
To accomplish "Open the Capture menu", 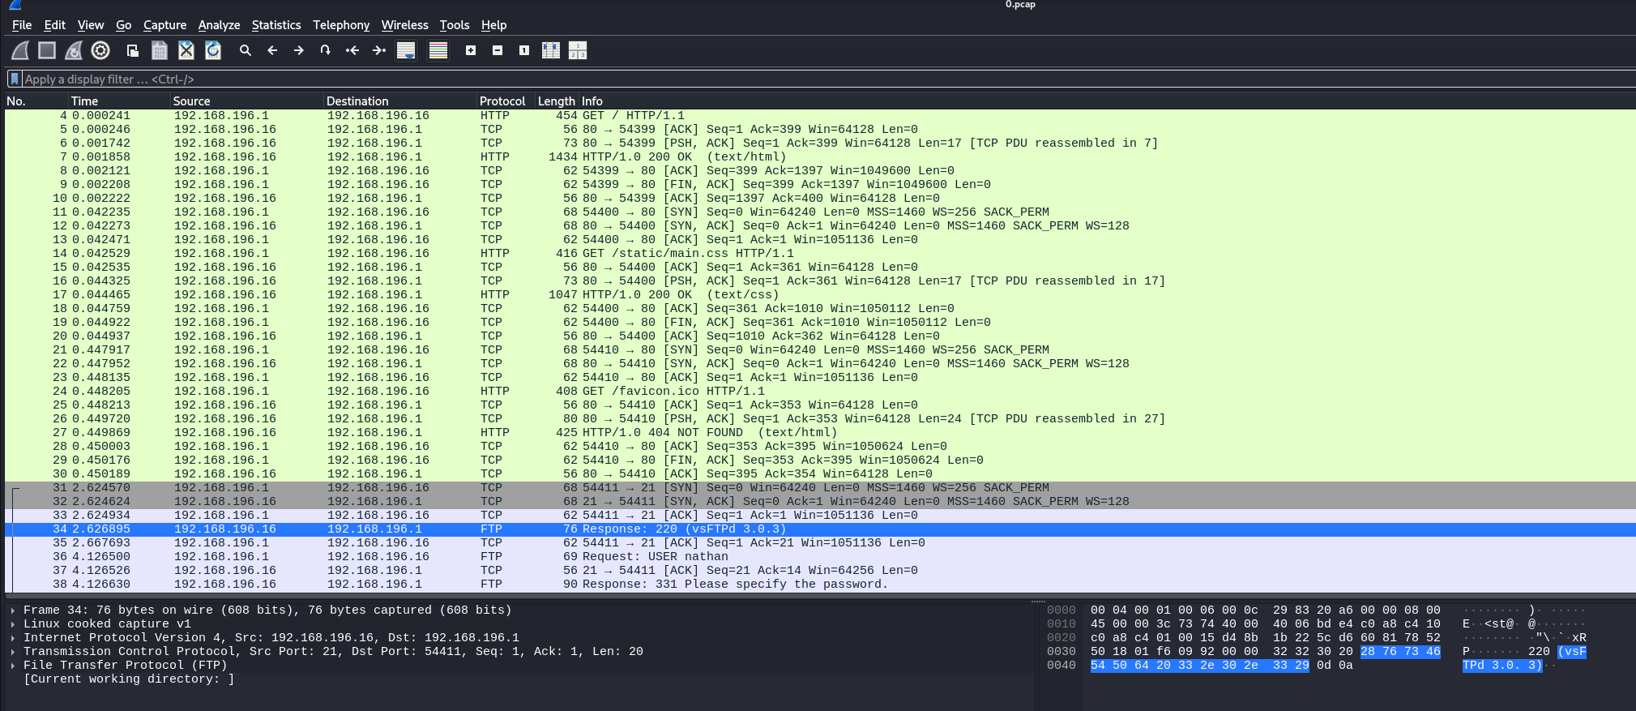I will (164, 25).
